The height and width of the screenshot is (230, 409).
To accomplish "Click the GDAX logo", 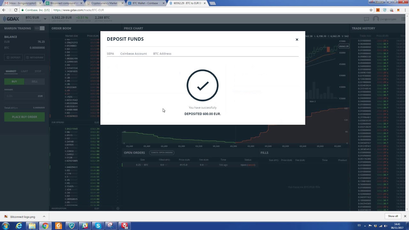I will click(x=11, y=19).
